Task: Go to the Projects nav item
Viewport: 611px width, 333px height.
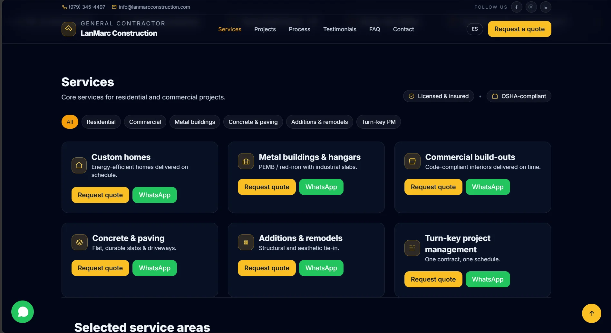Action: (x=265, y=29)
